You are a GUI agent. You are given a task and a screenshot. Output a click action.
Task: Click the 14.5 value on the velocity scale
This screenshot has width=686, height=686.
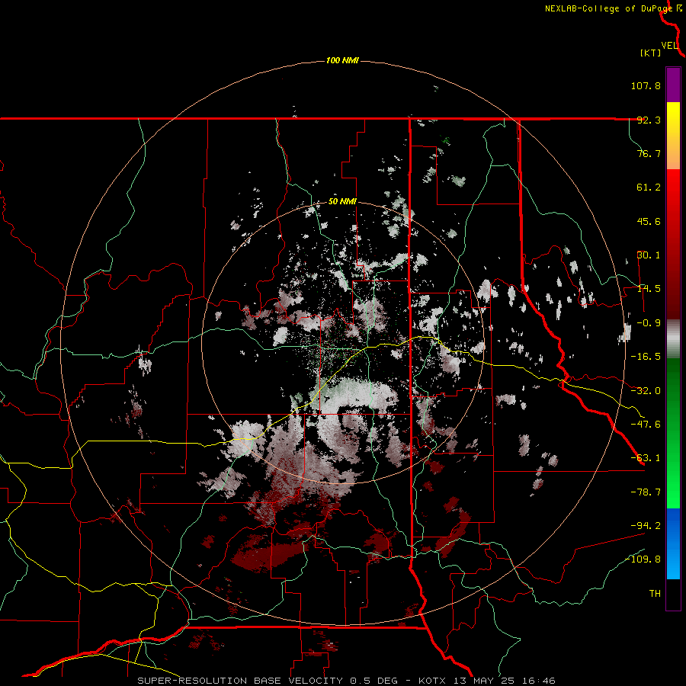point(649,289)
